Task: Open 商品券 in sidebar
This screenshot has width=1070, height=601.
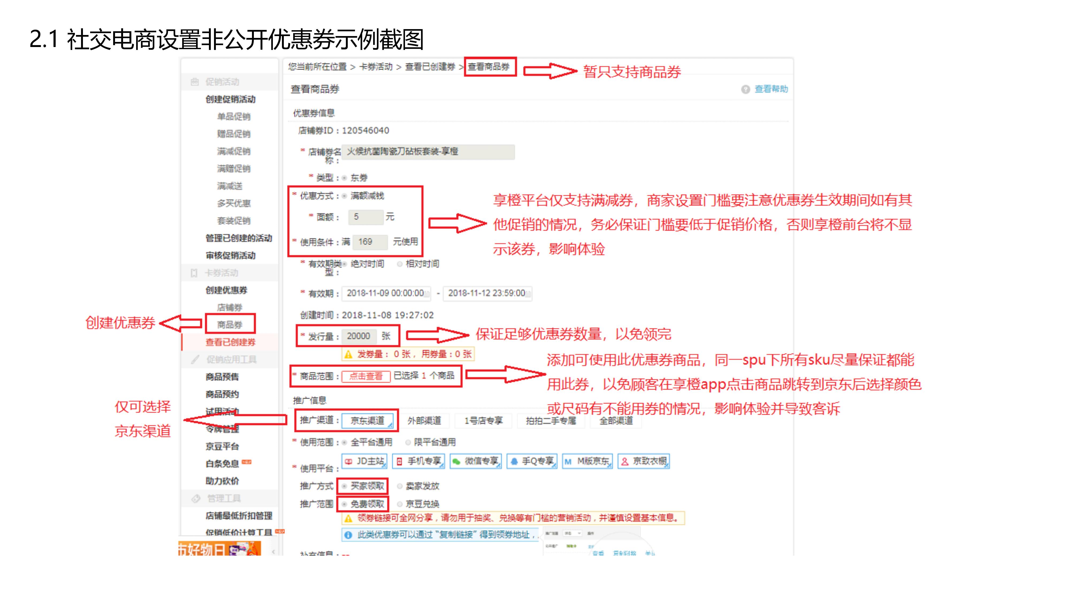Action: click(x=230, y=325)
